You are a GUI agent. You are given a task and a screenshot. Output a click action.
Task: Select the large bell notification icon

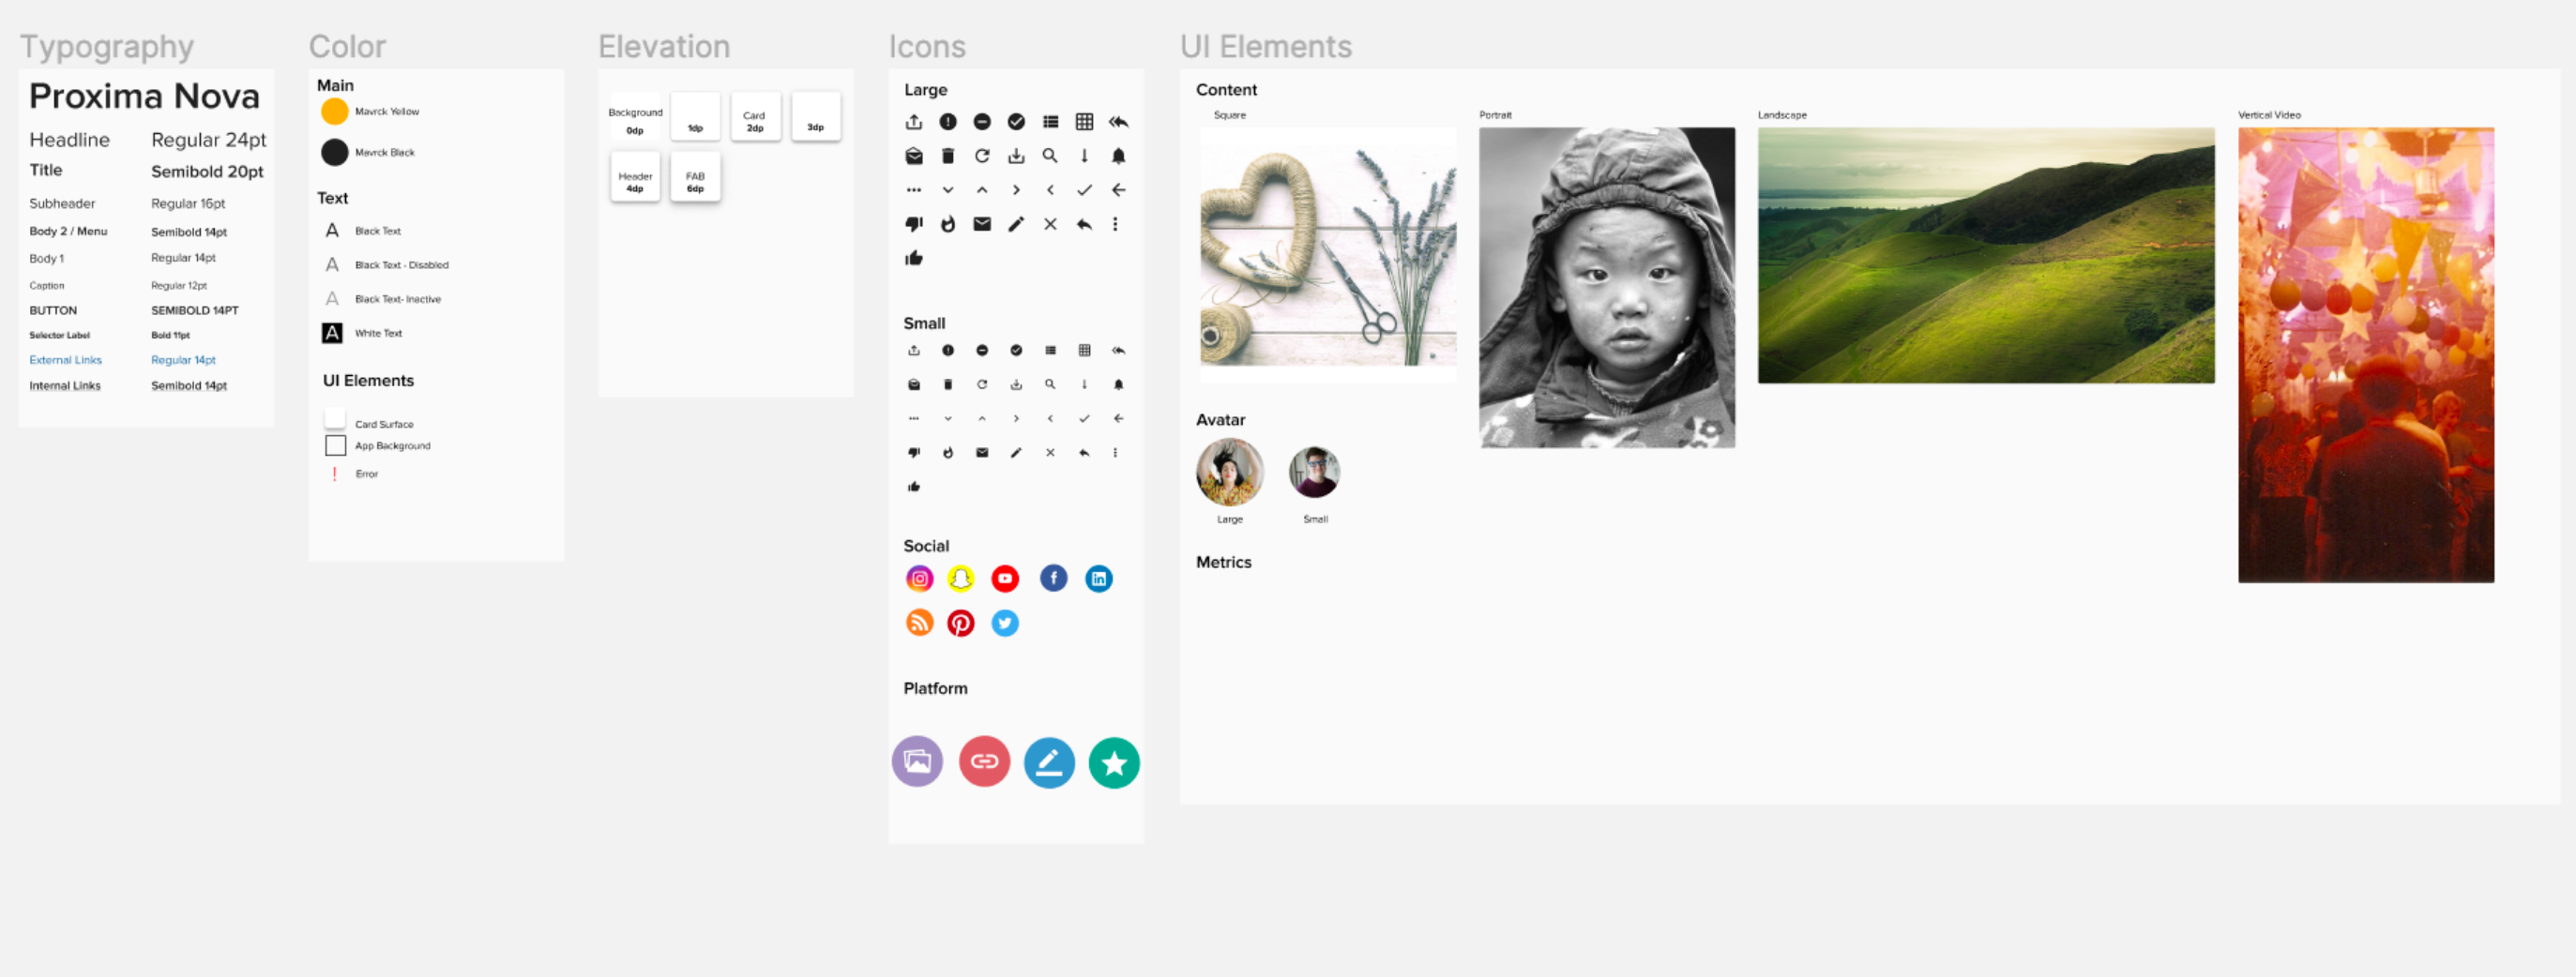1118,156
